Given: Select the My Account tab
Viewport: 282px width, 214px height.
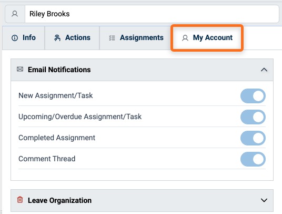Looking at the screenshot, I should pos(207,38).
